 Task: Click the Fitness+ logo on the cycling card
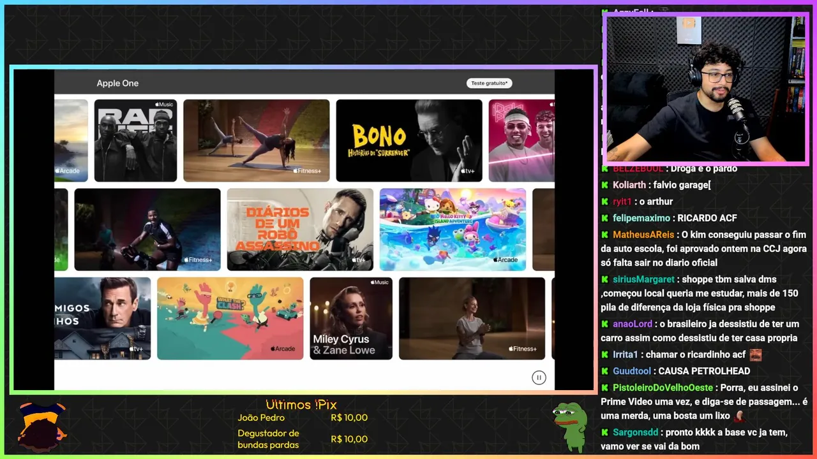(198, 259)
